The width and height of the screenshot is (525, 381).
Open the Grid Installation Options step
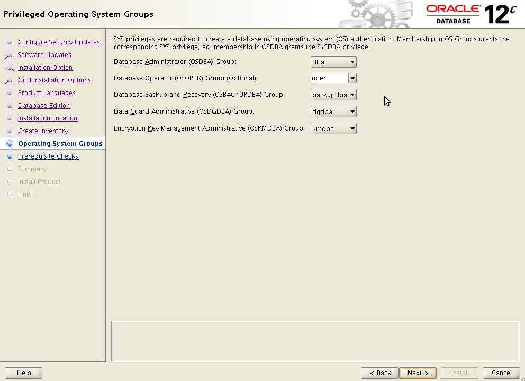pyautogui.click(x=55, y=80)
